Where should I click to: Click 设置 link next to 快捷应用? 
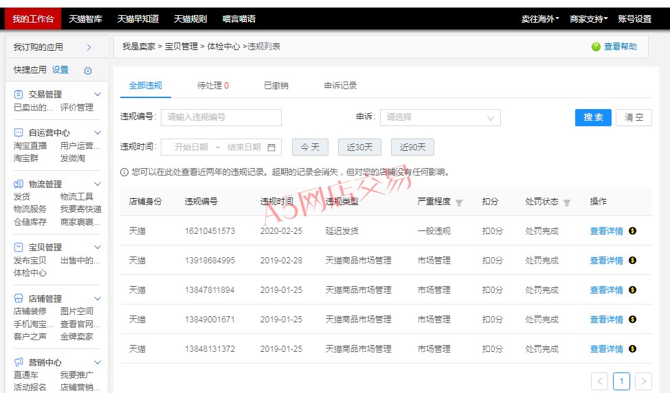click(x=60, y=70)
